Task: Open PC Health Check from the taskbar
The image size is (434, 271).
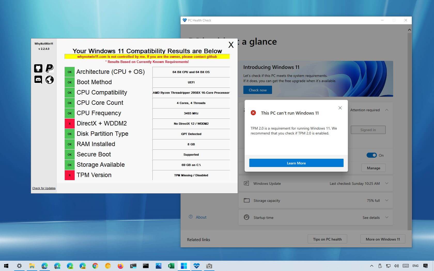Action: coord(196,266)
